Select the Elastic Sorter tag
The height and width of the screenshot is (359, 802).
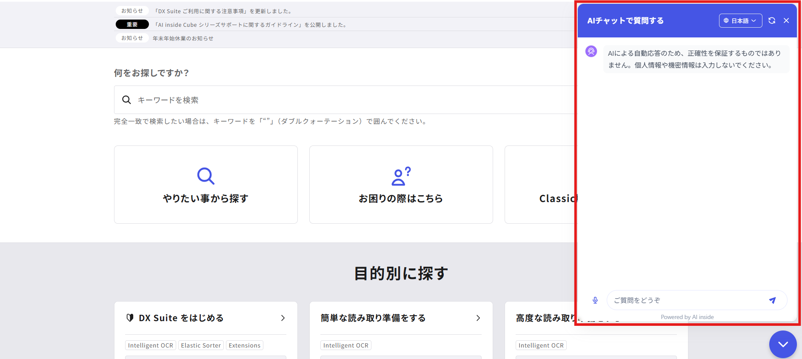(x=201, y=345)
